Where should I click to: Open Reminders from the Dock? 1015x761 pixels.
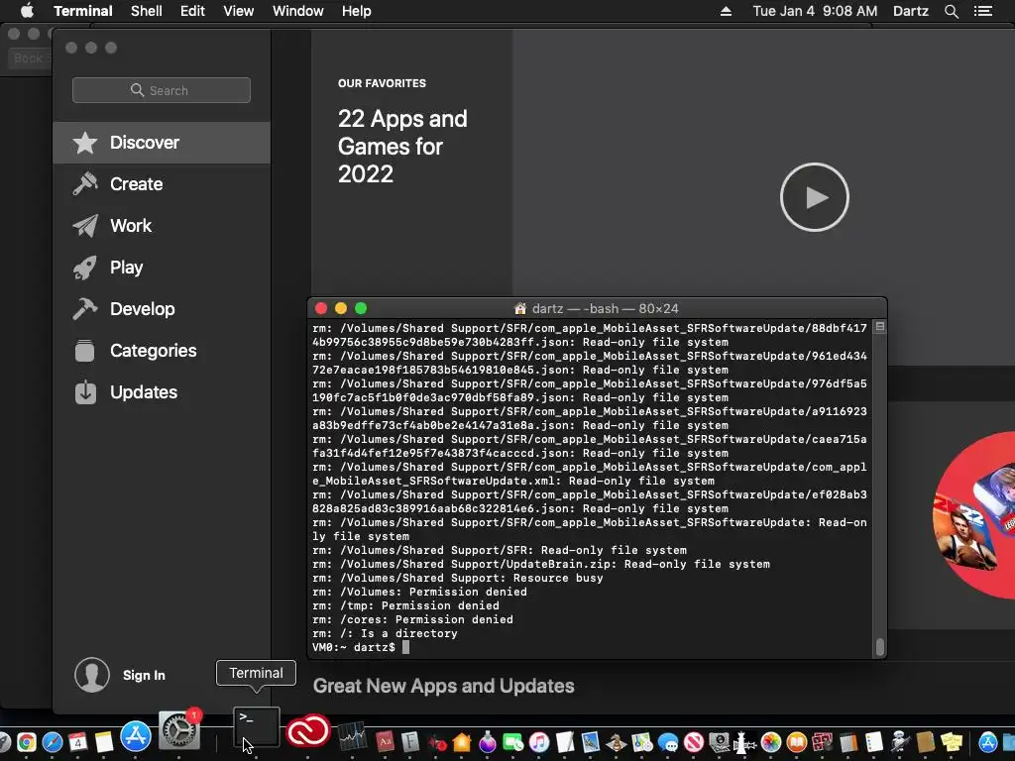(x=874, y=741)
